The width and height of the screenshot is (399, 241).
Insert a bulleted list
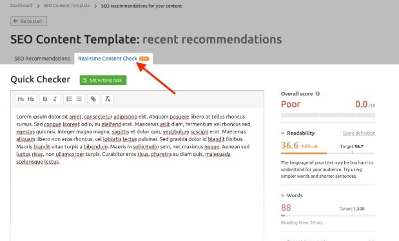tap(79, 99)
